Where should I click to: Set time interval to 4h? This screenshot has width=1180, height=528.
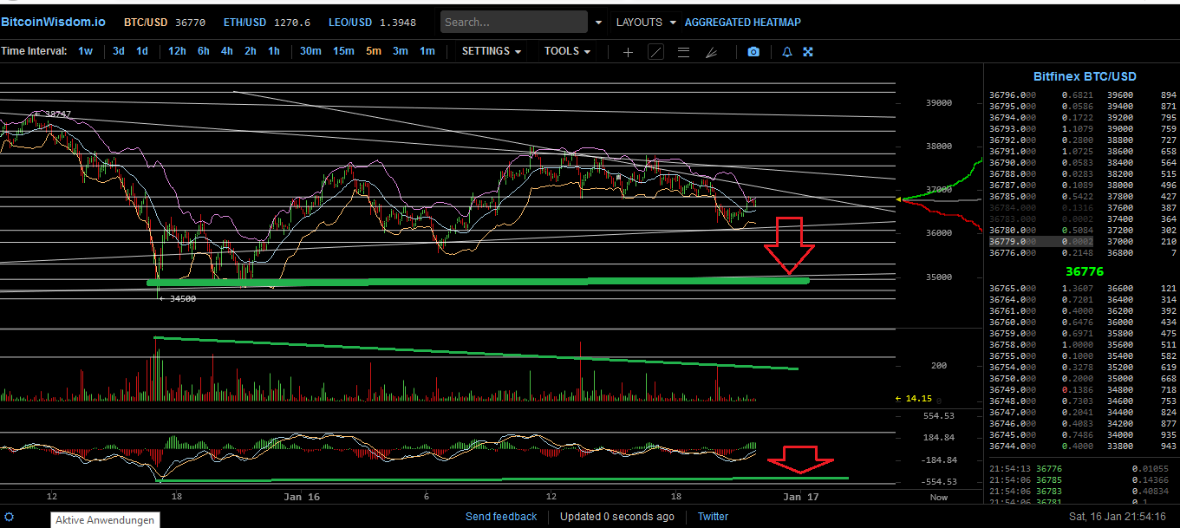pos(226,51)
